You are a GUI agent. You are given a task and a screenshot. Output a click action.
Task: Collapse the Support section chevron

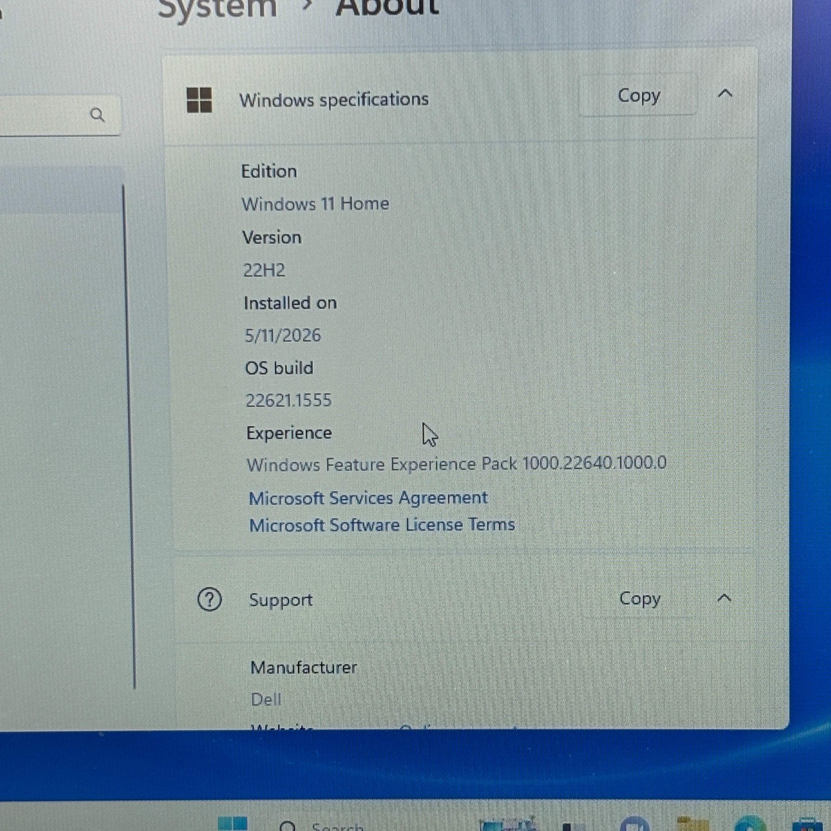[724, 598]
